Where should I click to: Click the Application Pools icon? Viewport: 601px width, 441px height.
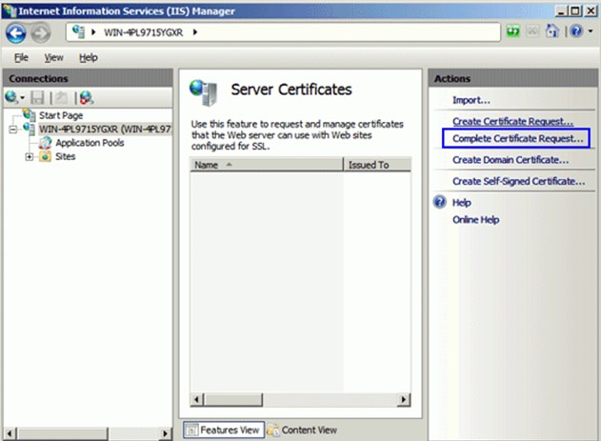tap(45, 143)
